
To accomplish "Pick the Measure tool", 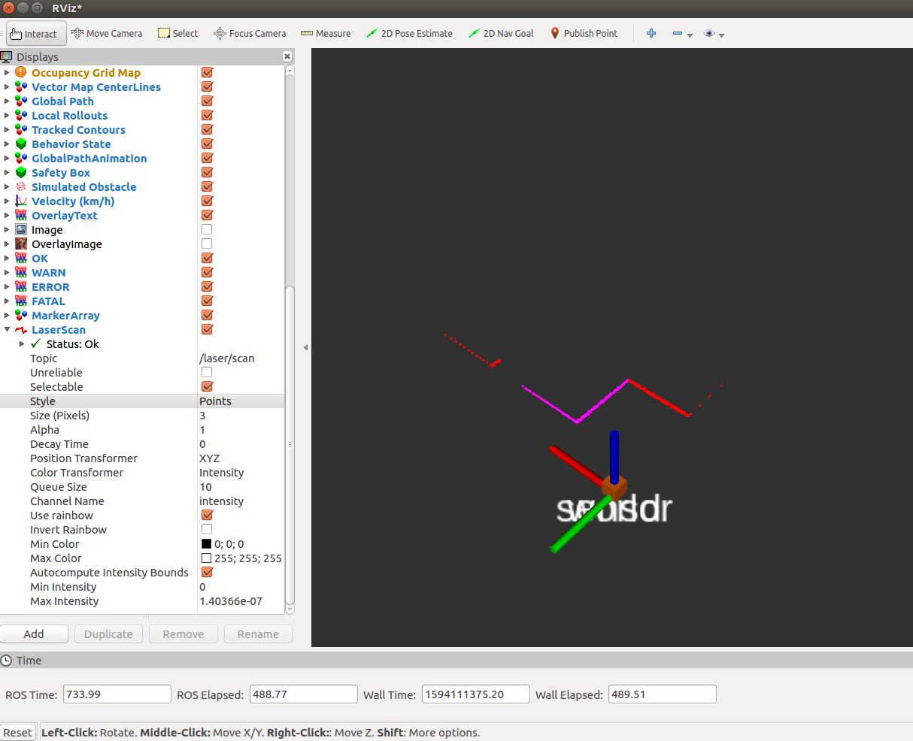I will pos(326,34).
